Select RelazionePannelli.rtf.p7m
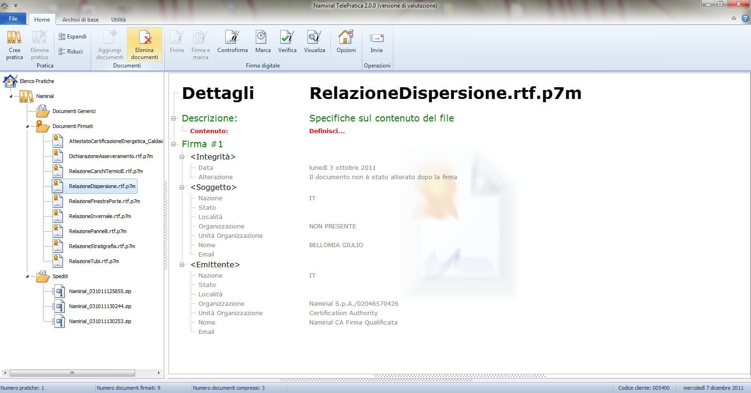The height and width of the screenshot is (393, 751). pyautogui.click(x=98, y=231)
